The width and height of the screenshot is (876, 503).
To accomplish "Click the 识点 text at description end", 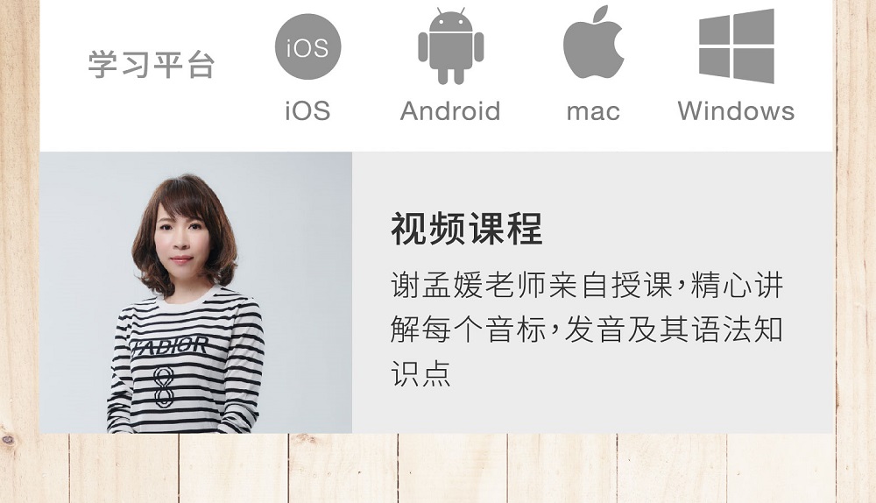I will click(420, 372).
